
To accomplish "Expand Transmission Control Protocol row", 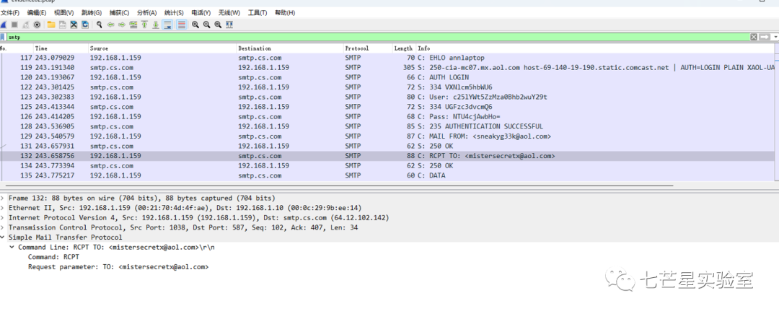I will point(4,227).
